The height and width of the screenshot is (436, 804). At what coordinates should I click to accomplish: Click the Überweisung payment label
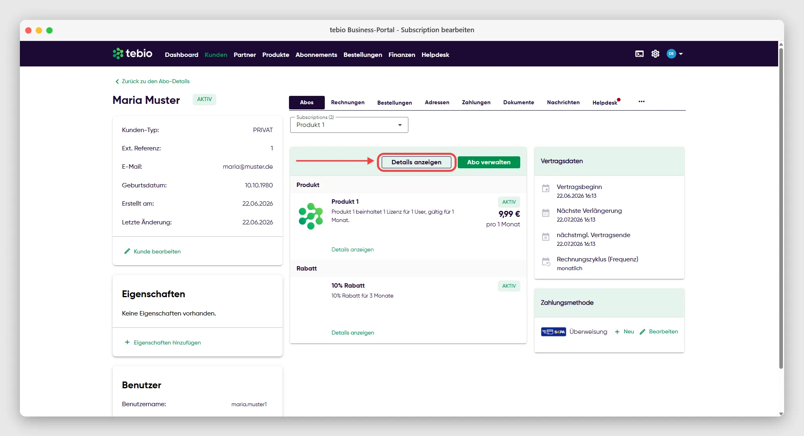pos(588,332)
